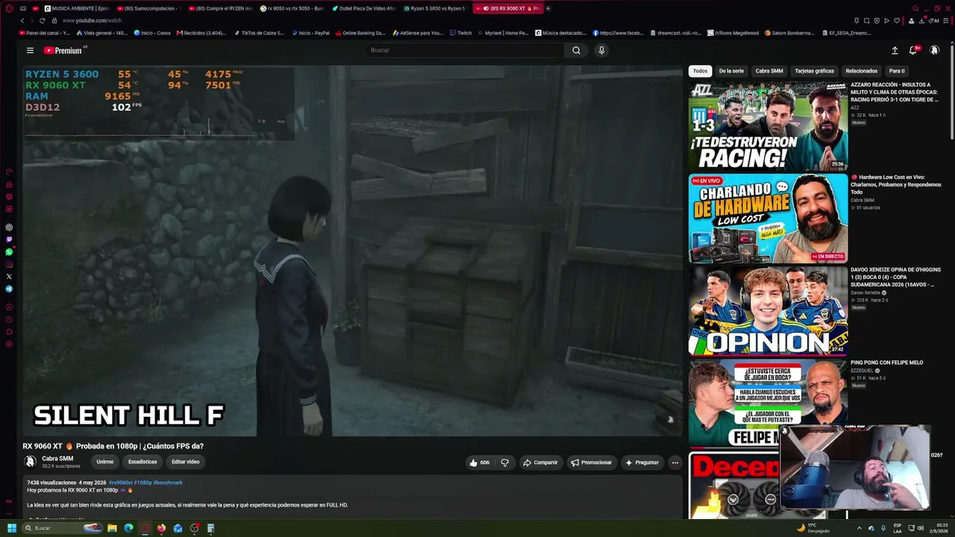This screenshot has width=955, height=537.
Task: Open the 'OPINION' Davoo Xeneize thumbnail
Action: (x=768, y=311)
